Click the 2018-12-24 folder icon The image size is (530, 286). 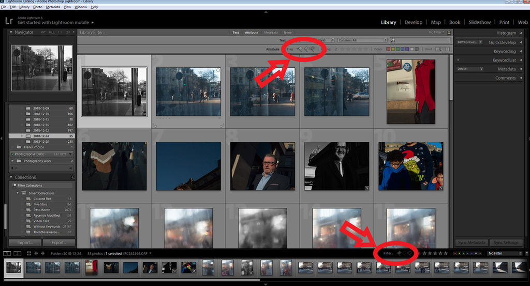[28, 136]
